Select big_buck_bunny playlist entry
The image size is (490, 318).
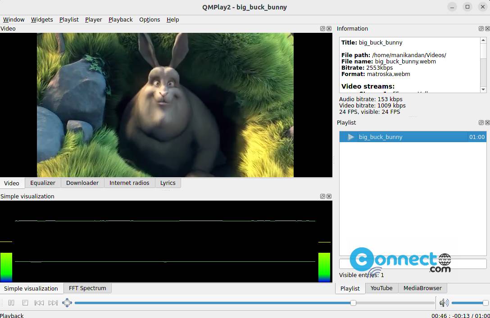coord(413,137)
